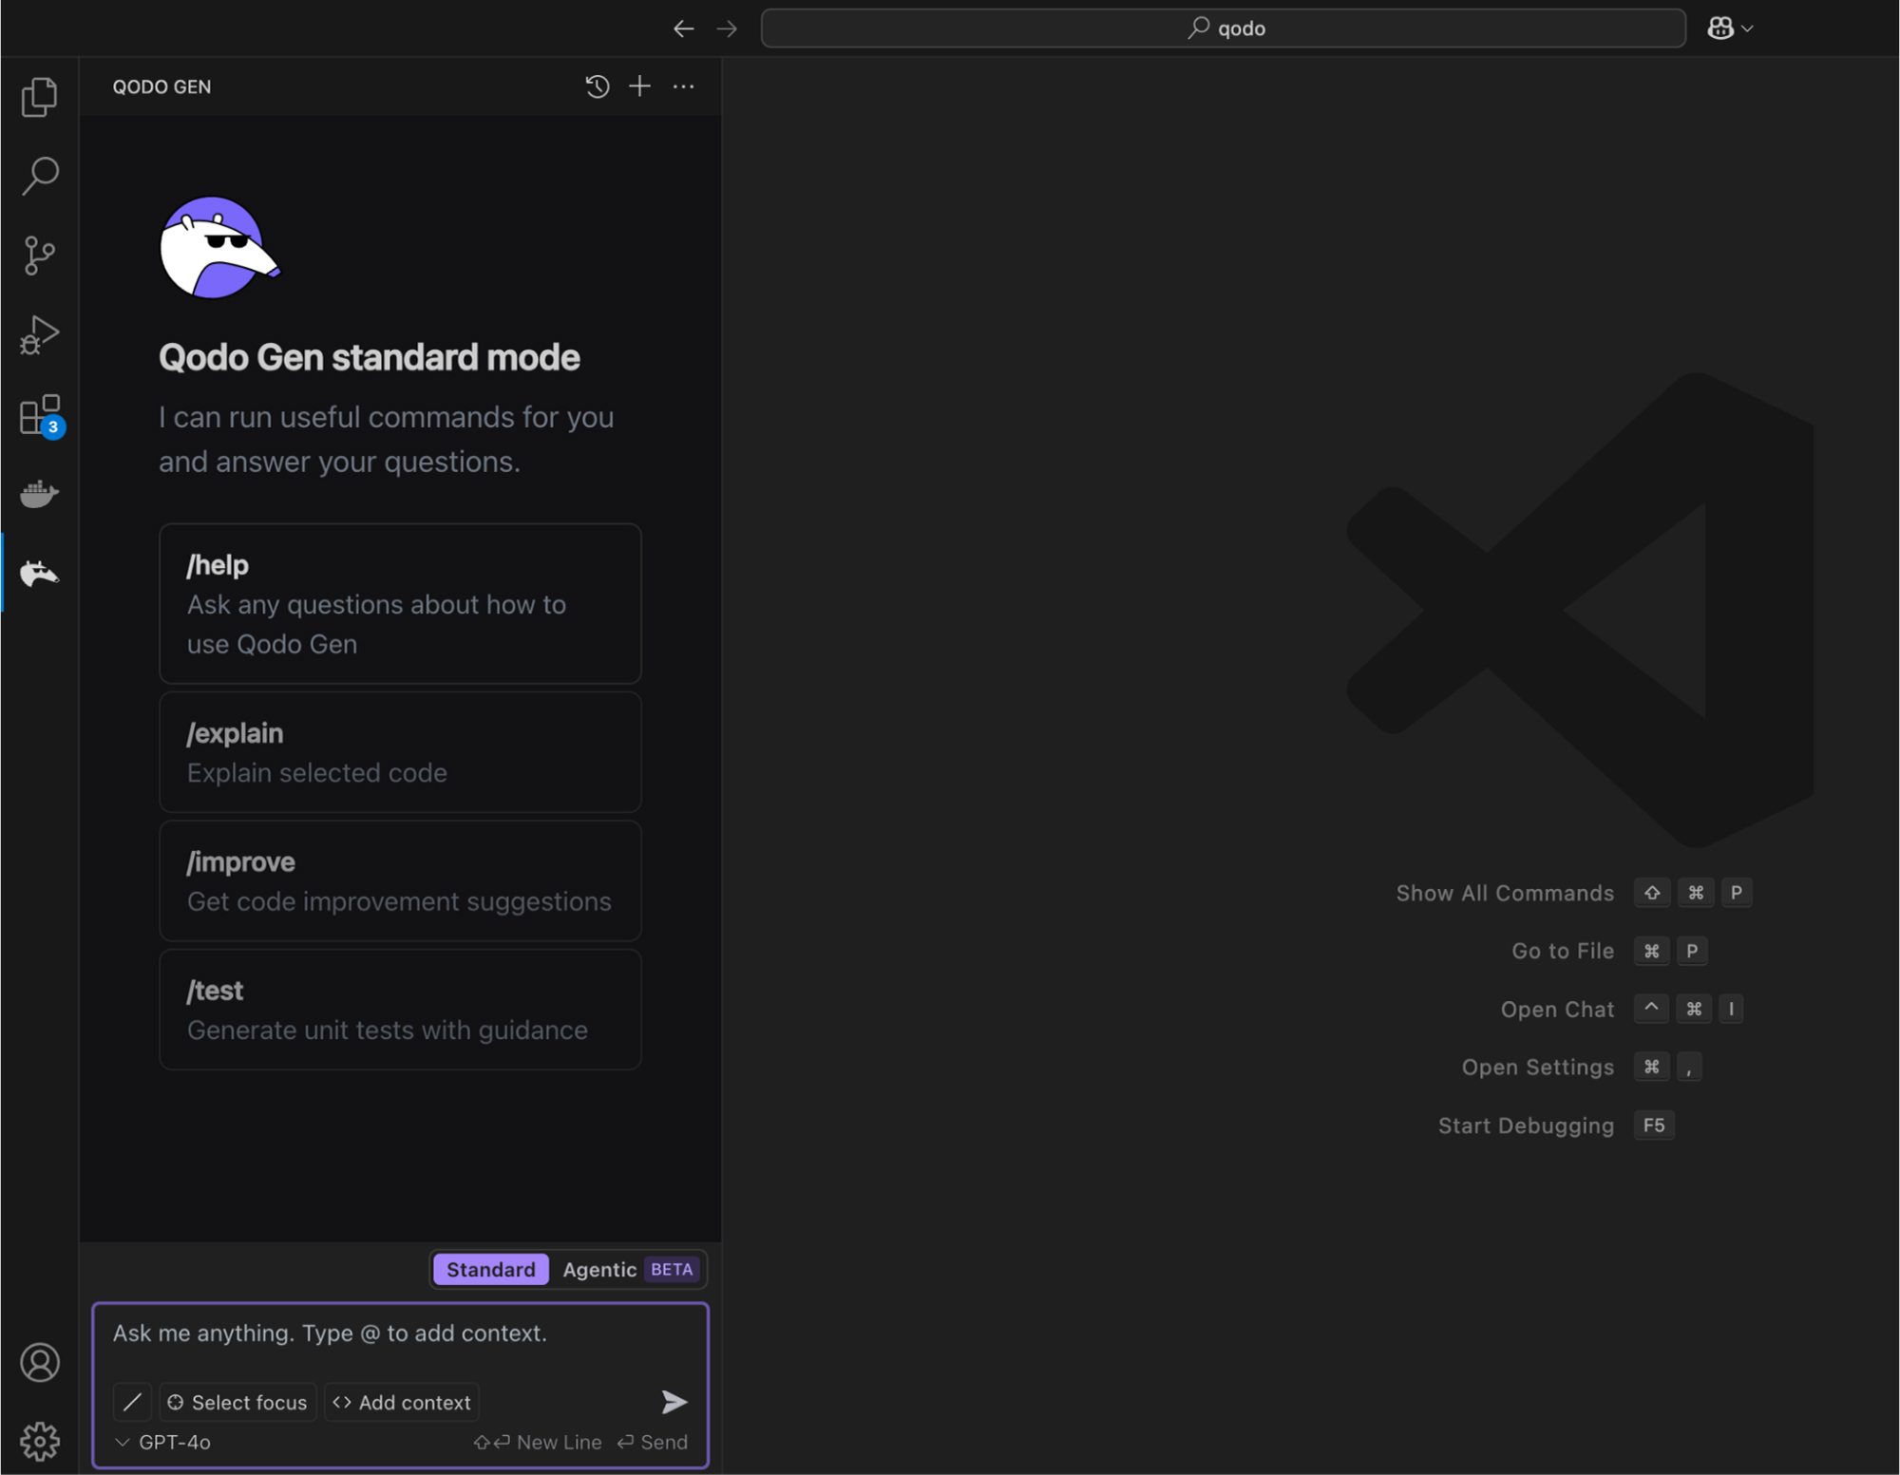Open the Explorer view in activity bar
This screenshot has height=1475, width=1900.
click(39, 97)
